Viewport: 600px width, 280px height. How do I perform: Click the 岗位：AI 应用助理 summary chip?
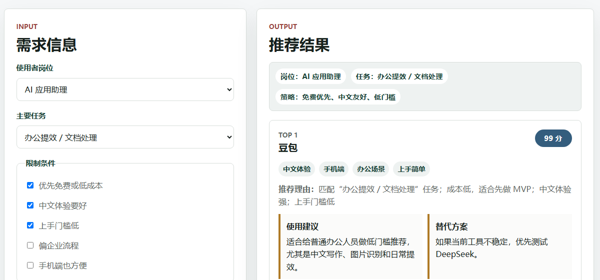tap(310, 76)
